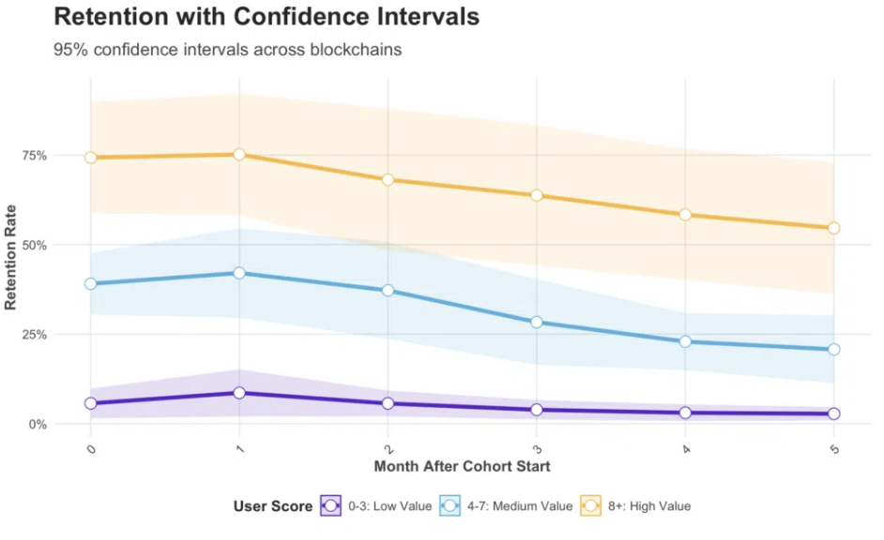884x540 pixels.
Task: Click the "User Score" legend title
Action: tap(273, 506)
